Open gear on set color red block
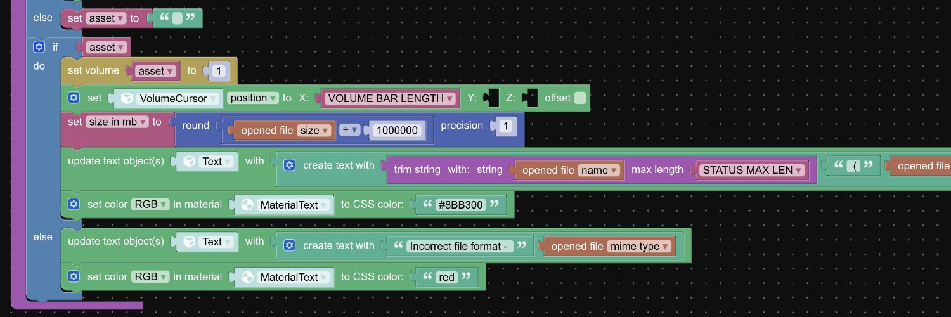Screen dimensions: 951x317 coord(74,276)
